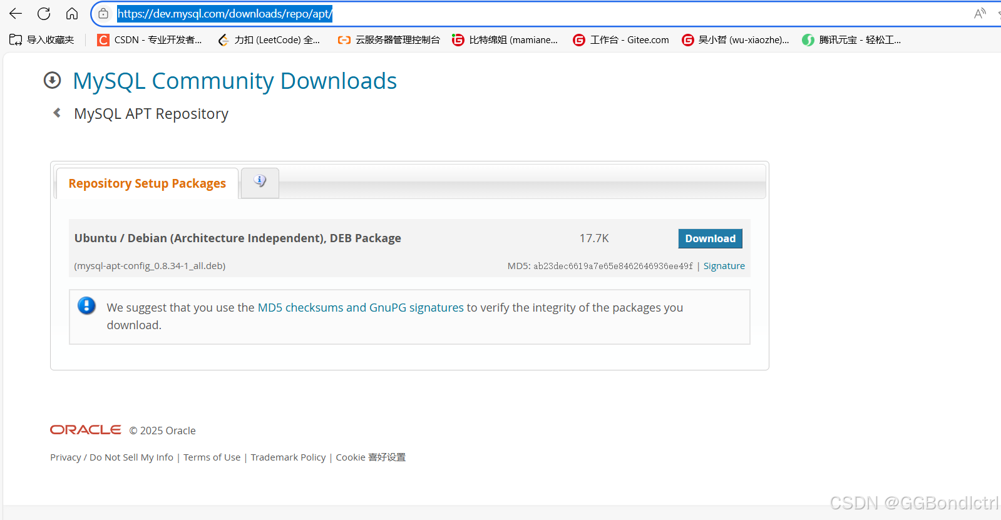Reload the page with the refresh icon

(x=44, y=13)
